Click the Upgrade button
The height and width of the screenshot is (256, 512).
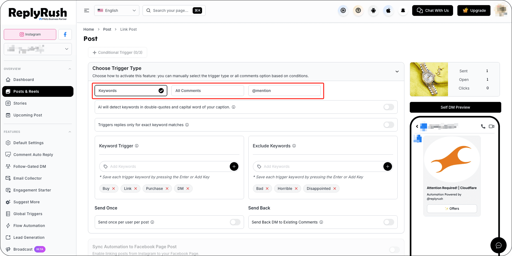(474, 10)
